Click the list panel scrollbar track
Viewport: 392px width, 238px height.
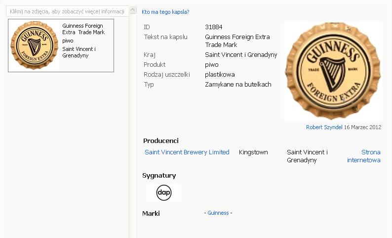click(132, 124)
